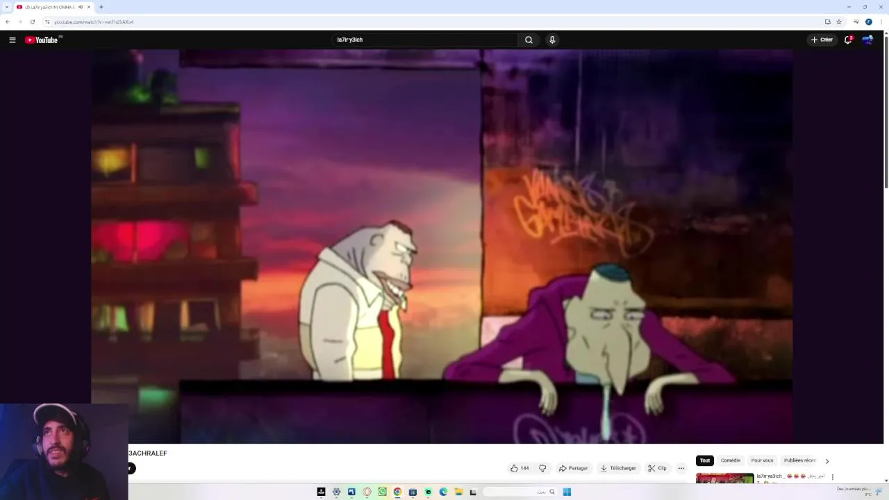Close the la7ir ya3ich browser tab
Image resolution: width=889 pixels, height=500 pixels.
click(x=89, y=7)
